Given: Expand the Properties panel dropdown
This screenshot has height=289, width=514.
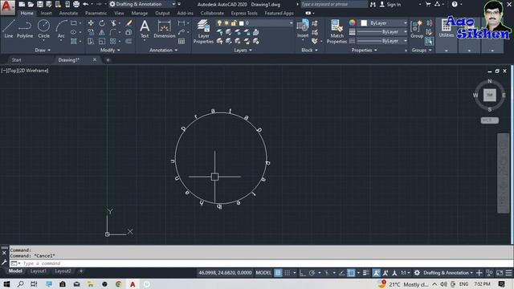Looking at the screenshot, I should pos(364,50).
